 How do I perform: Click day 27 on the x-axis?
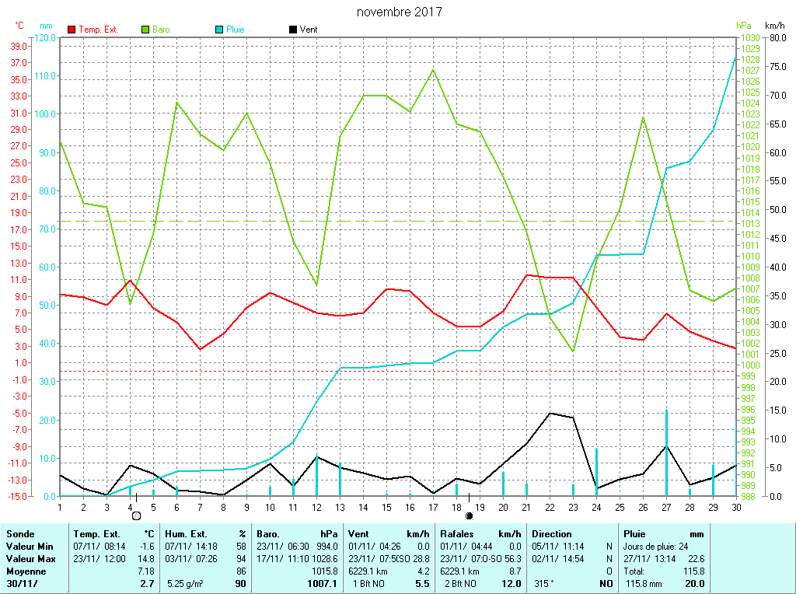pyautogui.click(x=666, y=507)
